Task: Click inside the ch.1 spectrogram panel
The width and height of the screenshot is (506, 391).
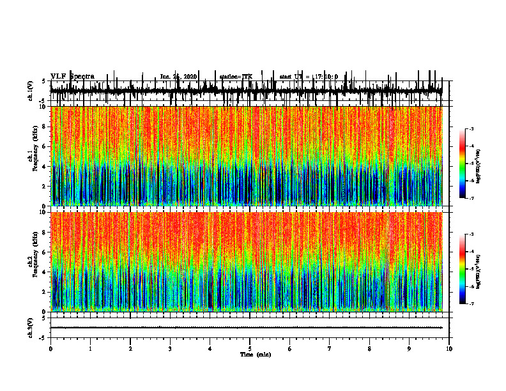Action: pyautogui.click(x=247, y=156)
